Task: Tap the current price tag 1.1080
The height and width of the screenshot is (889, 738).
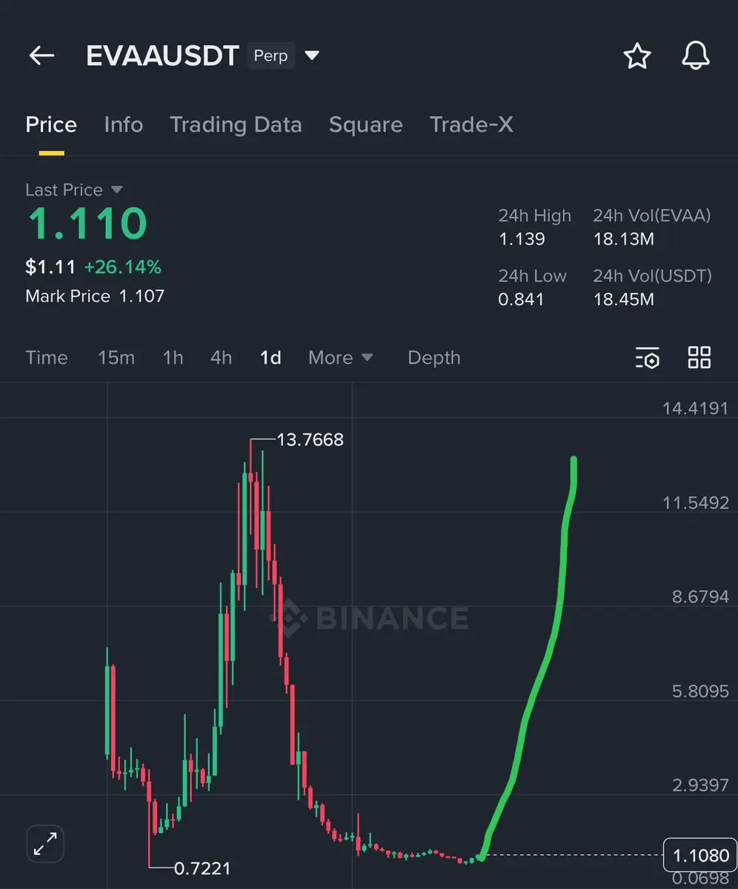Action: click(x=700, y=856)
